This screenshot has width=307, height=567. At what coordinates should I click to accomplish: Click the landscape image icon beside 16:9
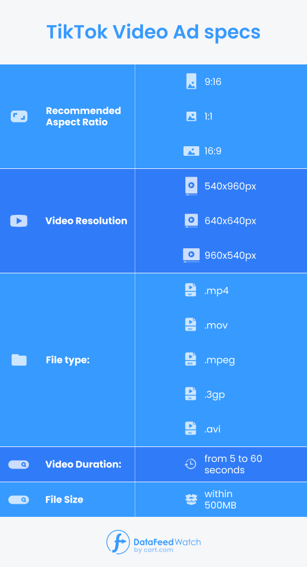(191, 151)
